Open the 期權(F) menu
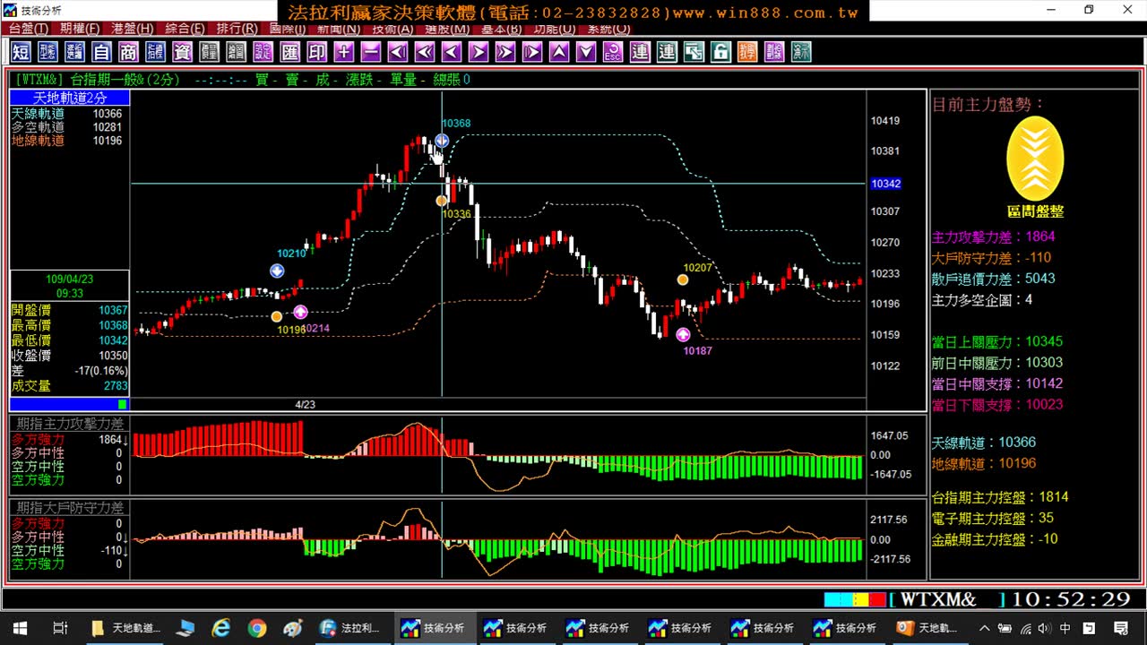This screenshot has height=645, width=1147. [x=80, y=29]
